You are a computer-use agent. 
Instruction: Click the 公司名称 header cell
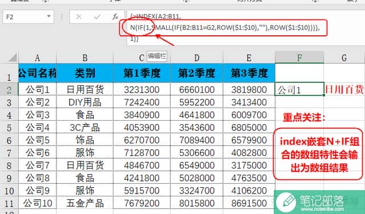click(38, 73)
